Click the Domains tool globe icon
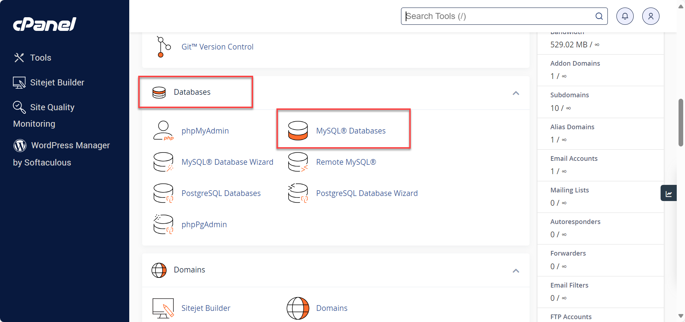 [298, 308]
